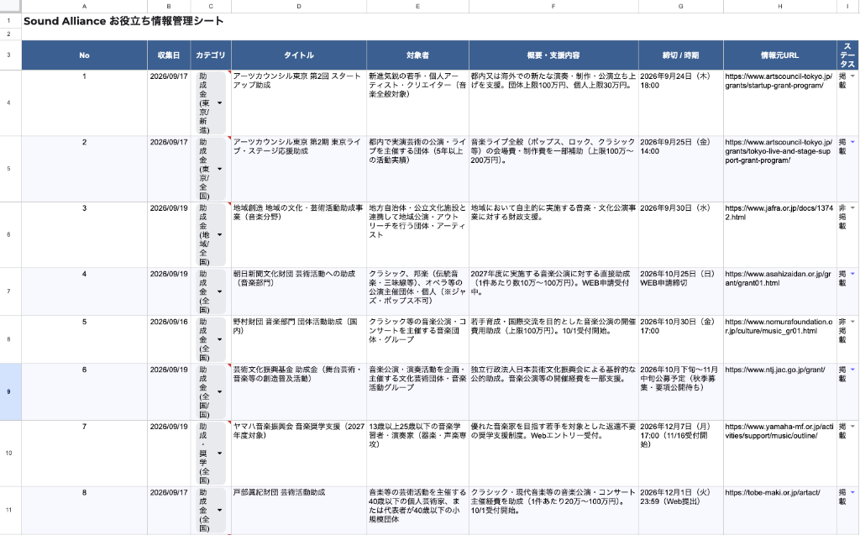Open status dropdown arrow for row No 7
Image resolution: width=860 pixels, height=535 pixels.
click(853, 427)
